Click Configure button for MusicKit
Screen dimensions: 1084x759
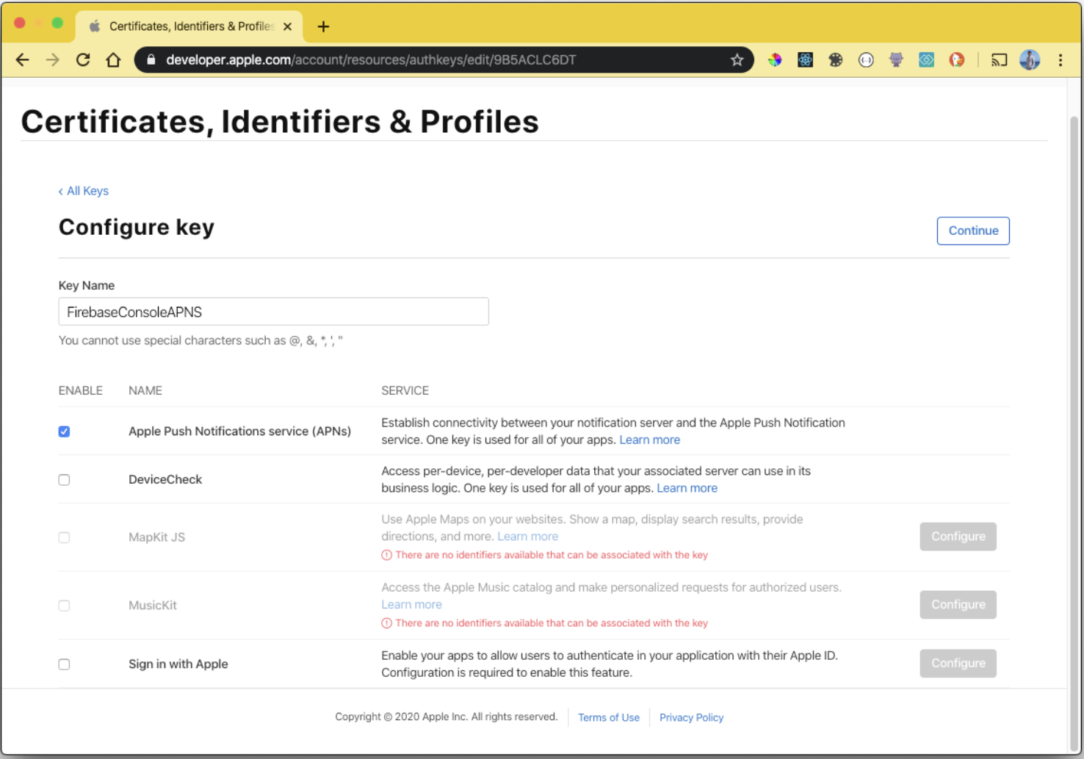coord(958,605)
